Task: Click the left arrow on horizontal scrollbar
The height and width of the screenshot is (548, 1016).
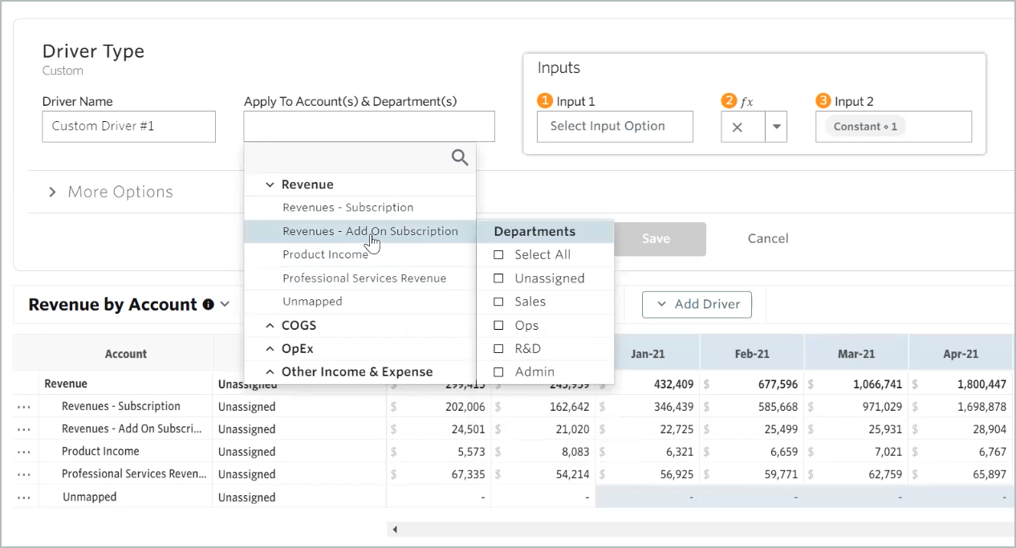Action: [395, 530]
